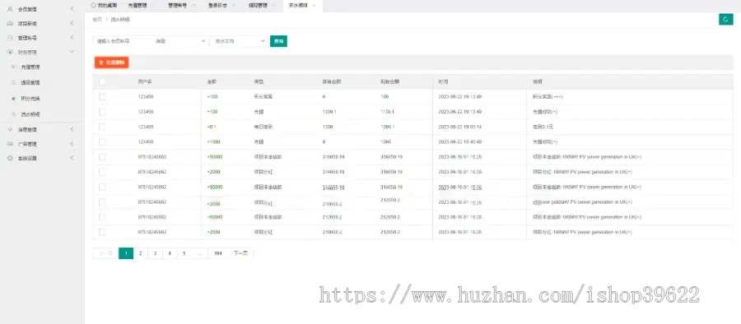Go to page 5 in pagination
The height and width of the screenshot is (324, 741).
(x=184, y=253)
